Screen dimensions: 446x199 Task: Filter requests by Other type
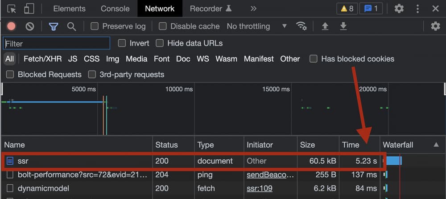[290, 59]
